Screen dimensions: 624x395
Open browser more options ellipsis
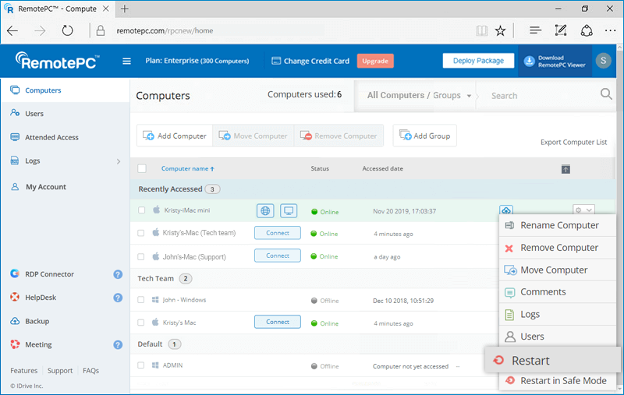(x=610, y=30)
